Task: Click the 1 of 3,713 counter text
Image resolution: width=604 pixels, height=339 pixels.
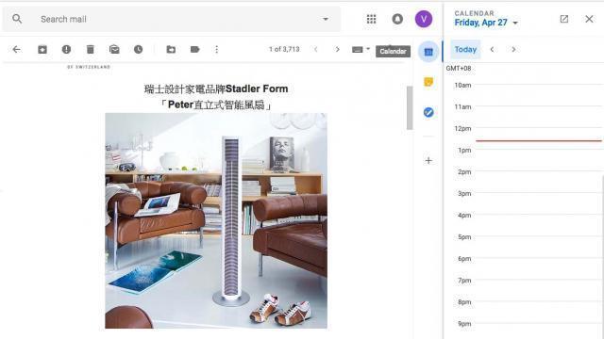Action: pos(284,49)
